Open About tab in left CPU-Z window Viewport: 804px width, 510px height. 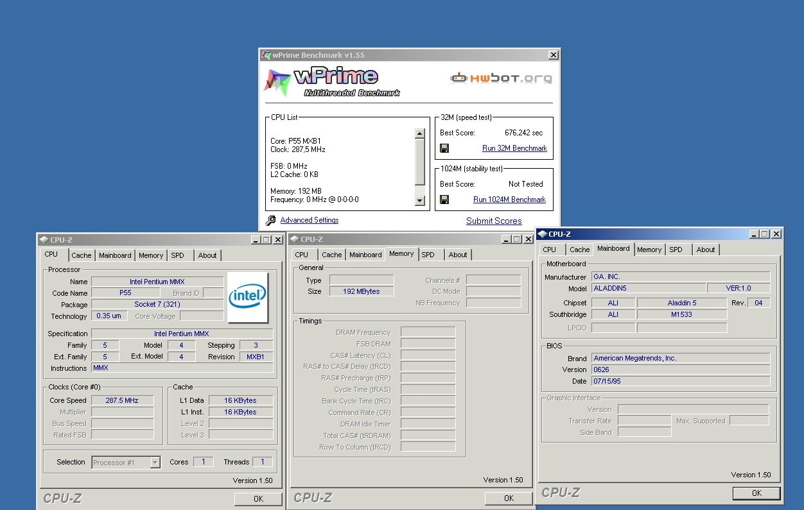click(207, 255)
